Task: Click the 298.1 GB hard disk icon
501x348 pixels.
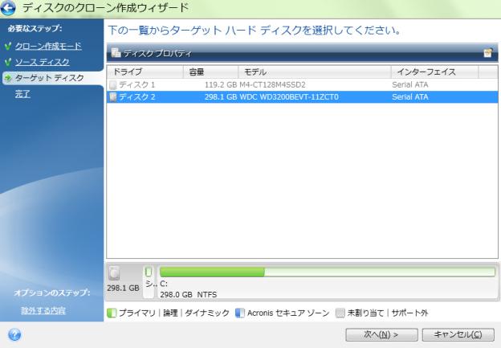Action: coord(114,273)
